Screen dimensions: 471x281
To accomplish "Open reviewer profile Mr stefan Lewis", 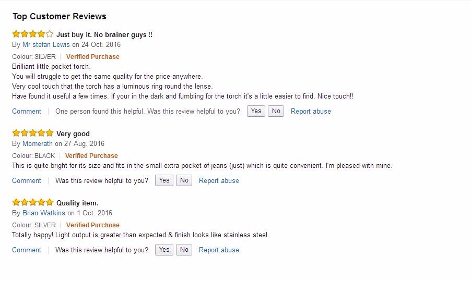I will click(x=46, y=45).
